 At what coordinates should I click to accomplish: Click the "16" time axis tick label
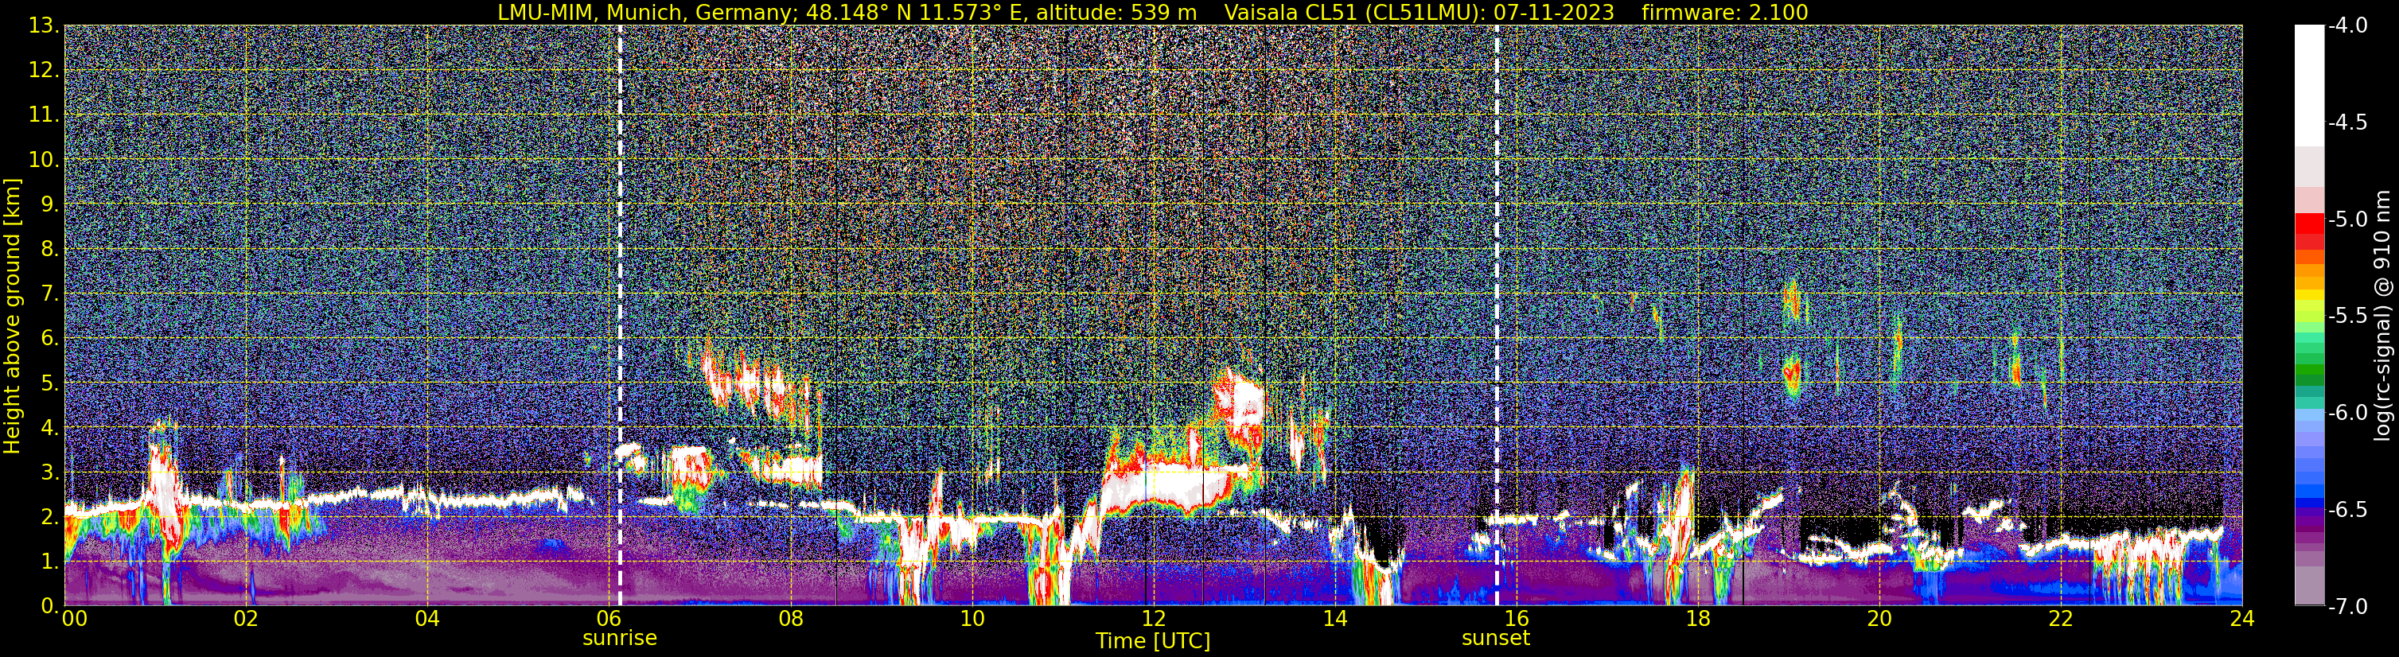point(1516,619)
